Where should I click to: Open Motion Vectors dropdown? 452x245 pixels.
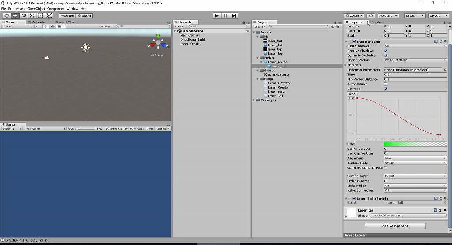tap(415, 60)
